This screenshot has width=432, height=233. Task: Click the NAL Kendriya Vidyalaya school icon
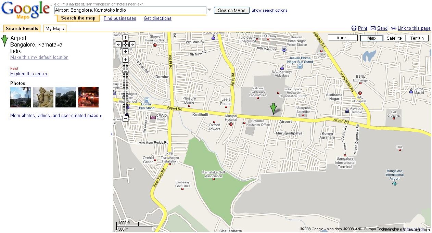[282, 67]
